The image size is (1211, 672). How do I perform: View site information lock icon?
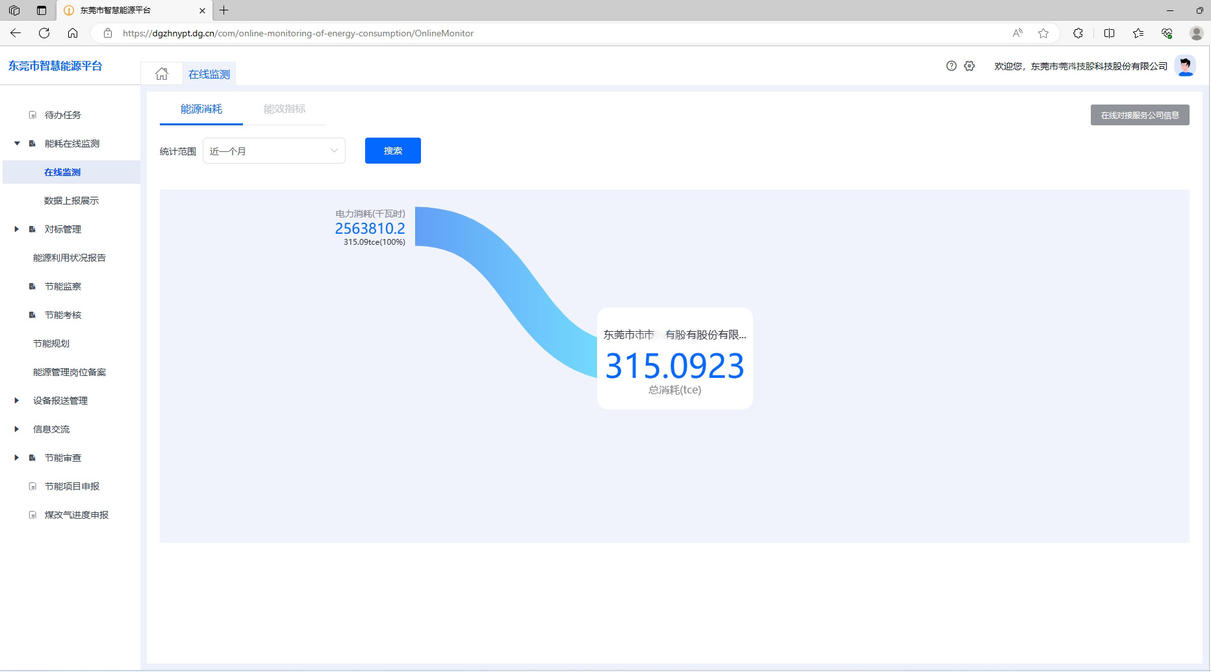coord(108,33)
